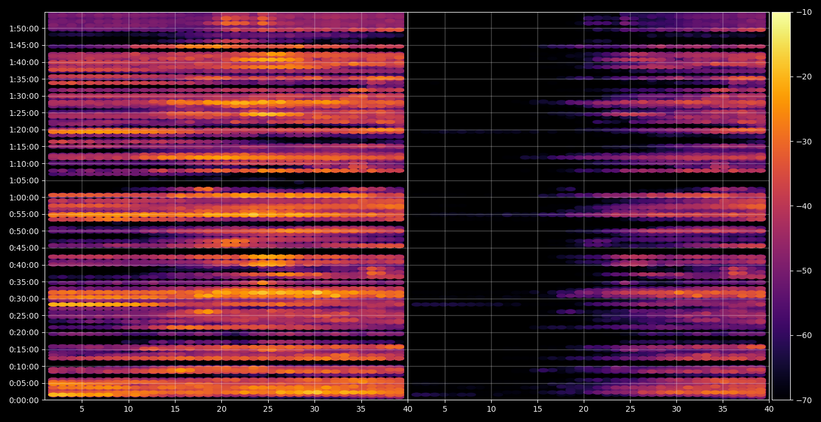Viewport: 821px width, 422px height.
Task: Select the 0:15:00 y-axis tick label
Action: coord(24,349)
